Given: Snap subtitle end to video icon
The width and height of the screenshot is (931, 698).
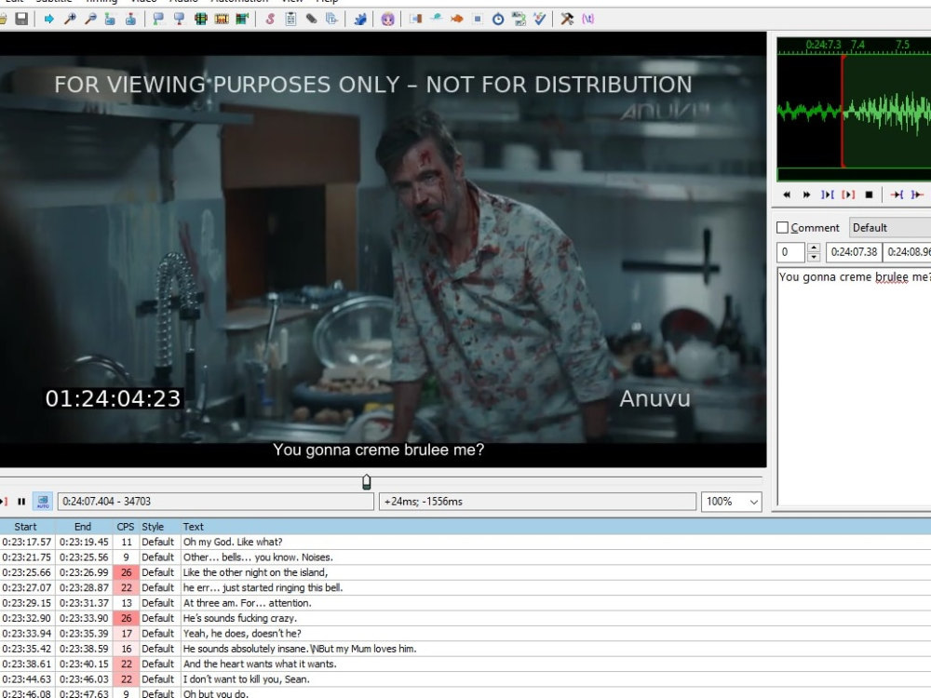Looking at the screenshot, I should click(x=179, y=19).
